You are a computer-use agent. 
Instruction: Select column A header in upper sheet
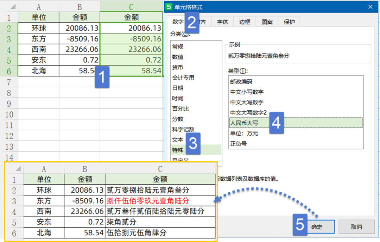pyautogui.click(x=39, y=7)
